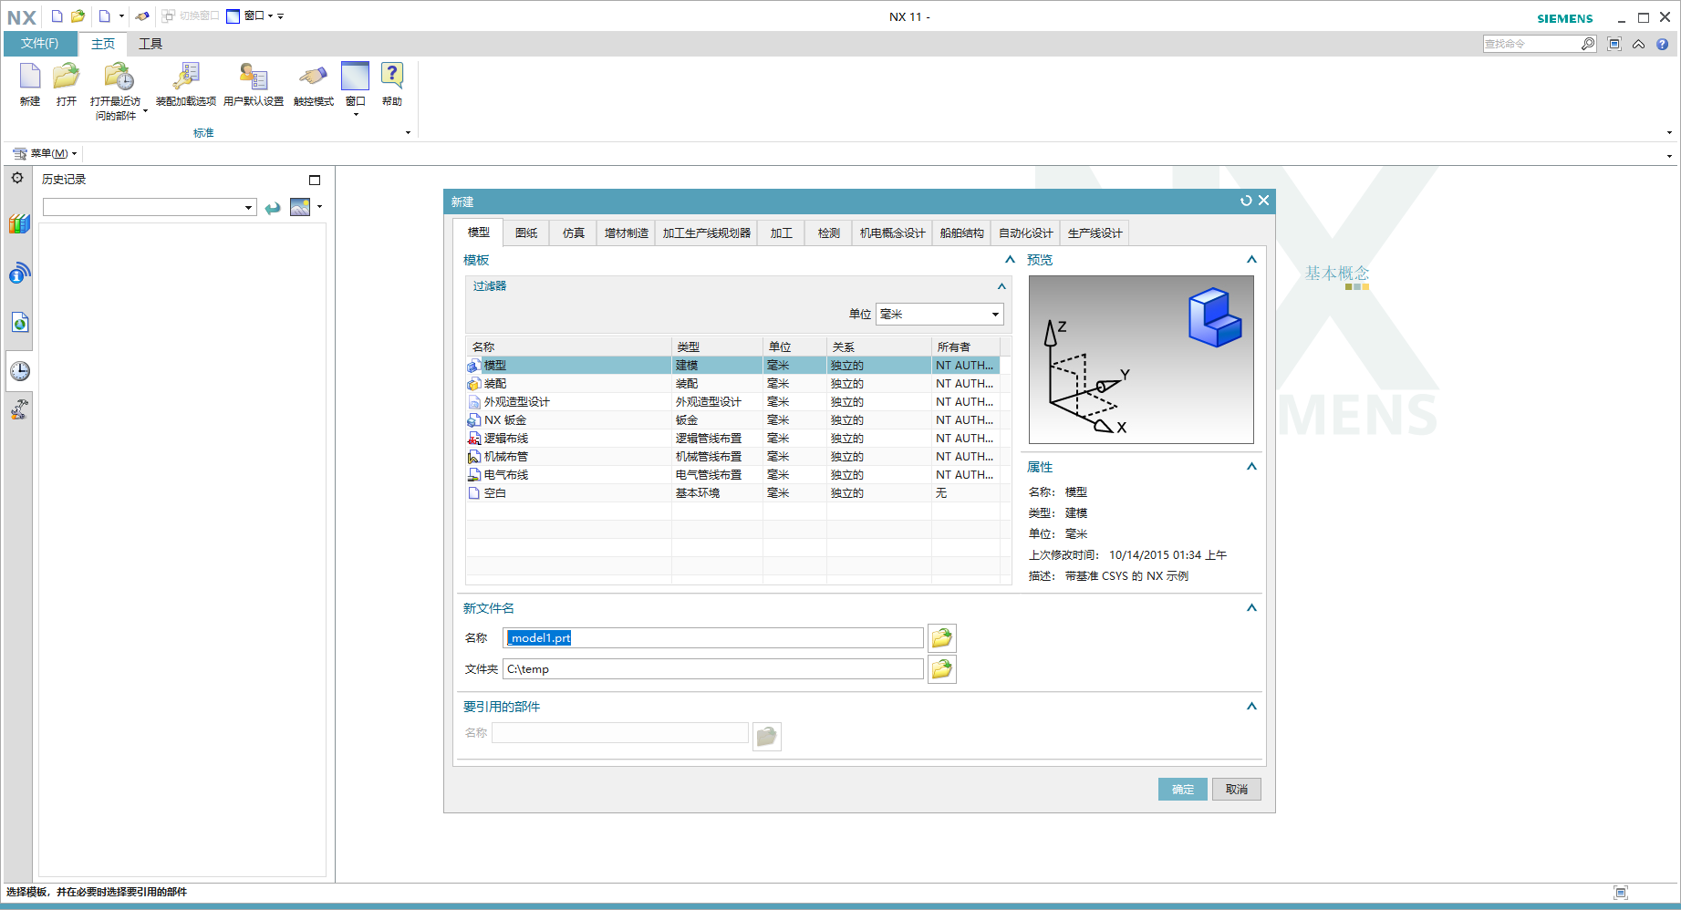This screenshot has height=910, width=1681.
Task: Collapse the Filter (过滤器) section
Action: (1001, 286)
